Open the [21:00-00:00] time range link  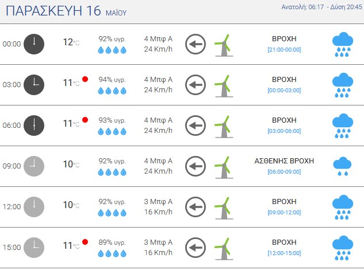[284, 49]
